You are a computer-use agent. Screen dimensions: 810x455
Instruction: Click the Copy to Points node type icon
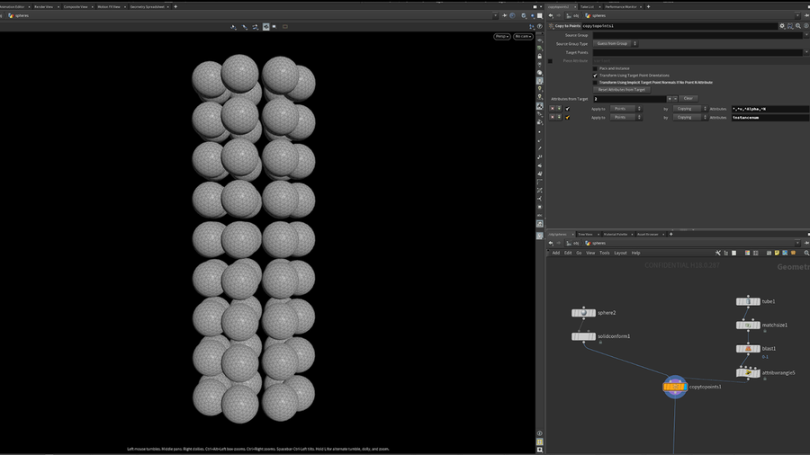(551, 26)
